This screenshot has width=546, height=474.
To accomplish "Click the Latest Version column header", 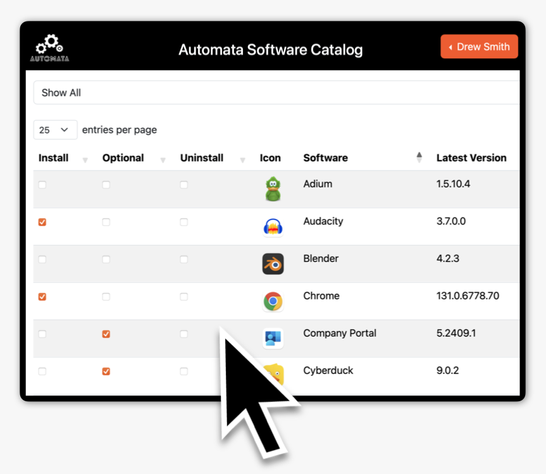I will coord(471,158).
